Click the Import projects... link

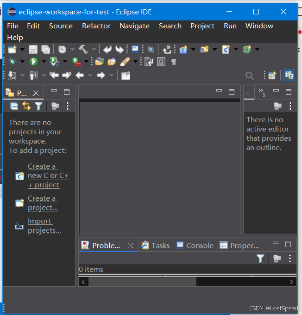click(44, 226)
